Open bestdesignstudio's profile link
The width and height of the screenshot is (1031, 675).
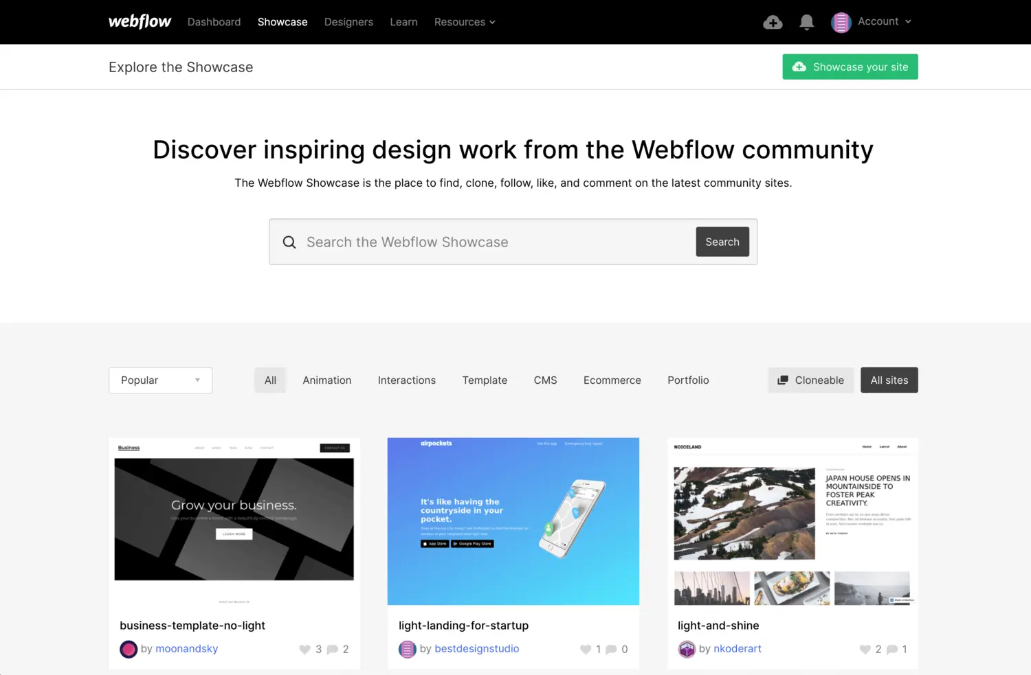click(477, 649)
